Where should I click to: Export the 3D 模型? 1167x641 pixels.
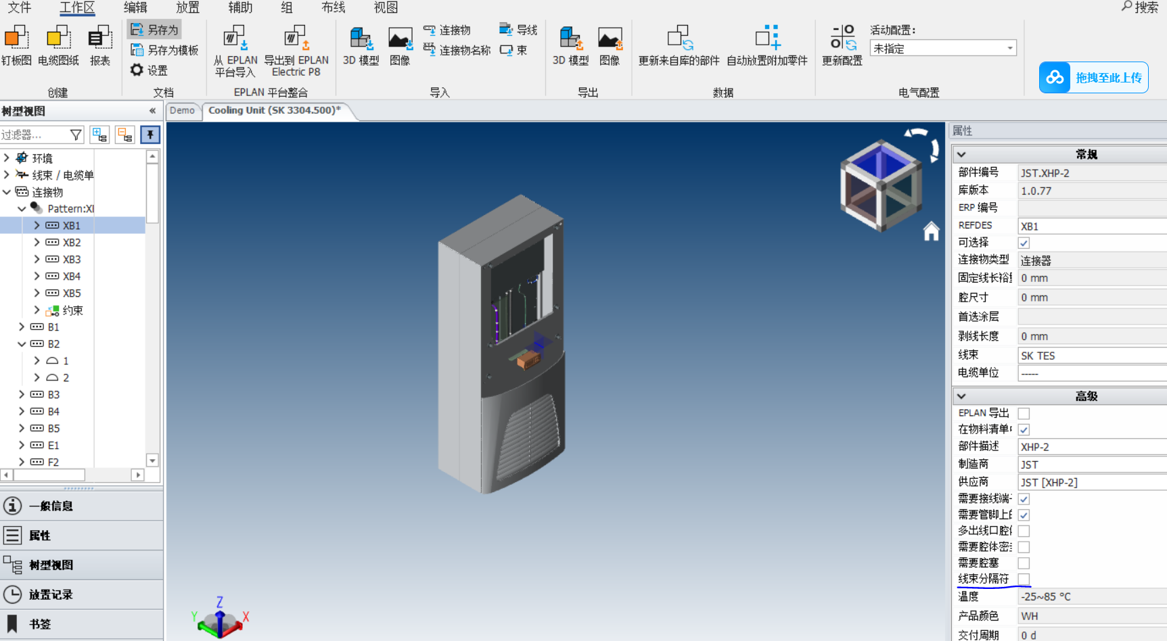(570, 45)
